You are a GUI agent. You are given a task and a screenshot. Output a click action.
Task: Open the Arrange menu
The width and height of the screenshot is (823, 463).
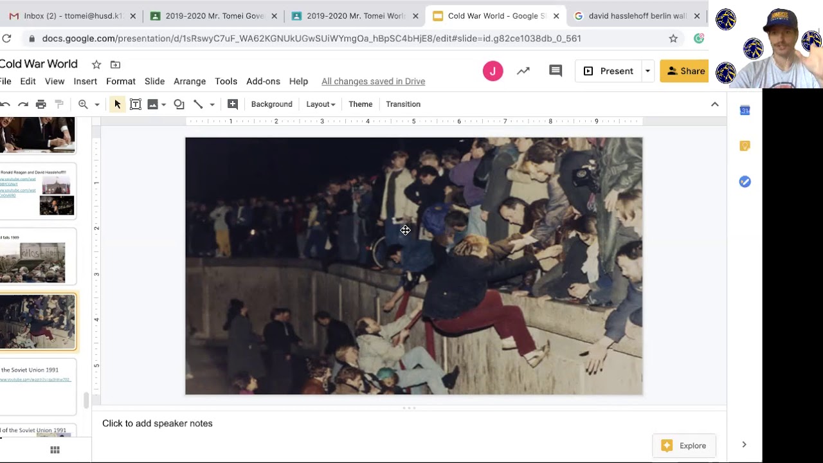coord(190,81)
